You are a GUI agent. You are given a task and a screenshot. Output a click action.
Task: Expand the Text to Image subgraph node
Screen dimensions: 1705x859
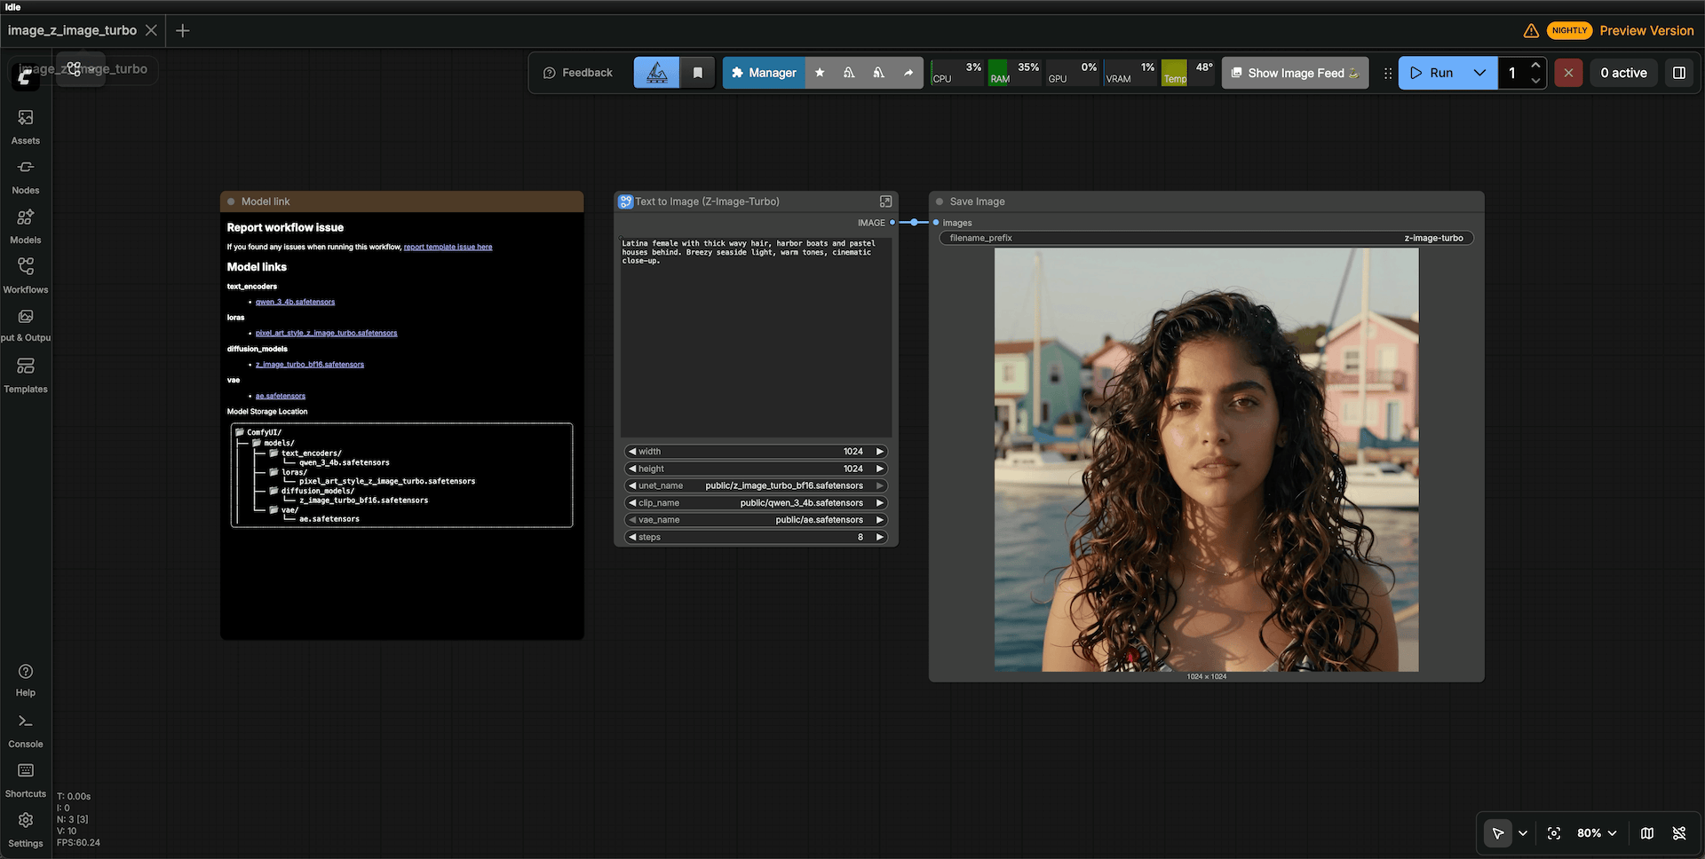click(885, 201)
